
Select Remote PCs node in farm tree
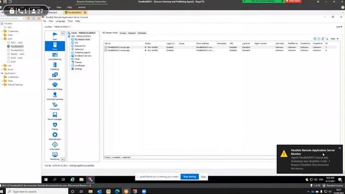tap(80, 46)
